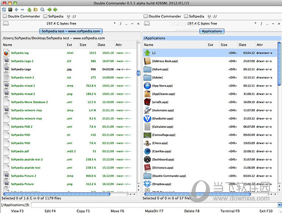Sort left panel by Size column
Viewport: 282px width, 213px height.
pyautogui.click(x=88, y=45)
